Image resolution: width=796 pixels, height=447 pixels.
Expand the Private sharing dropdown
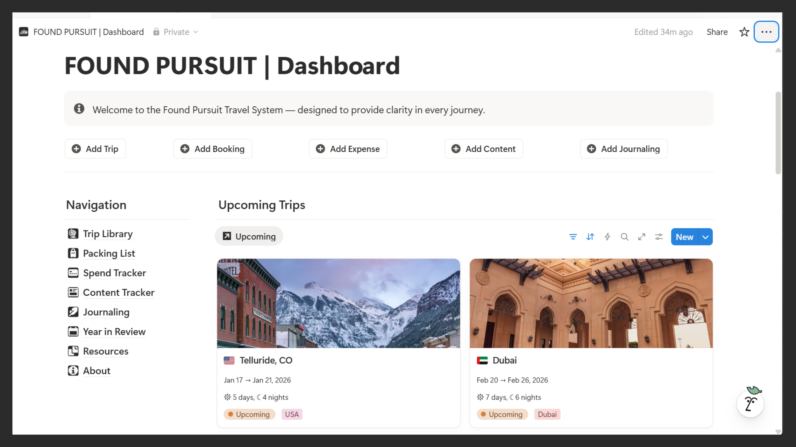[x=176, y=32]
